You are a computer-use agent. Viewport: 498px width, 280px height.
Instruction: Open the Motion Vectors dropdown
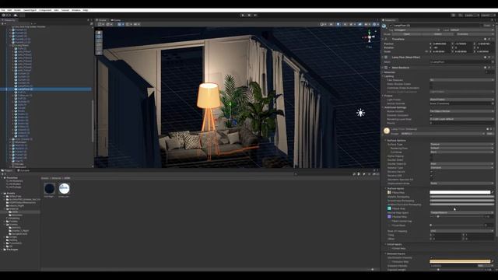tap(461, 111)
